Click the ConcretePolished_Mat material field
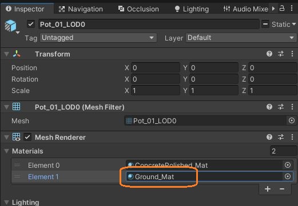Viewport: 298px width, 206px height. click(x=204, y=165)
